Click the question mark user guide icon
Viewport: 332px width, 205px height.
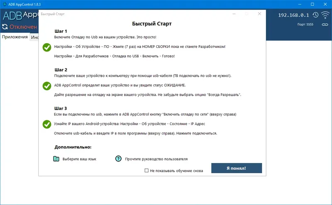click(x=118, y=159)
